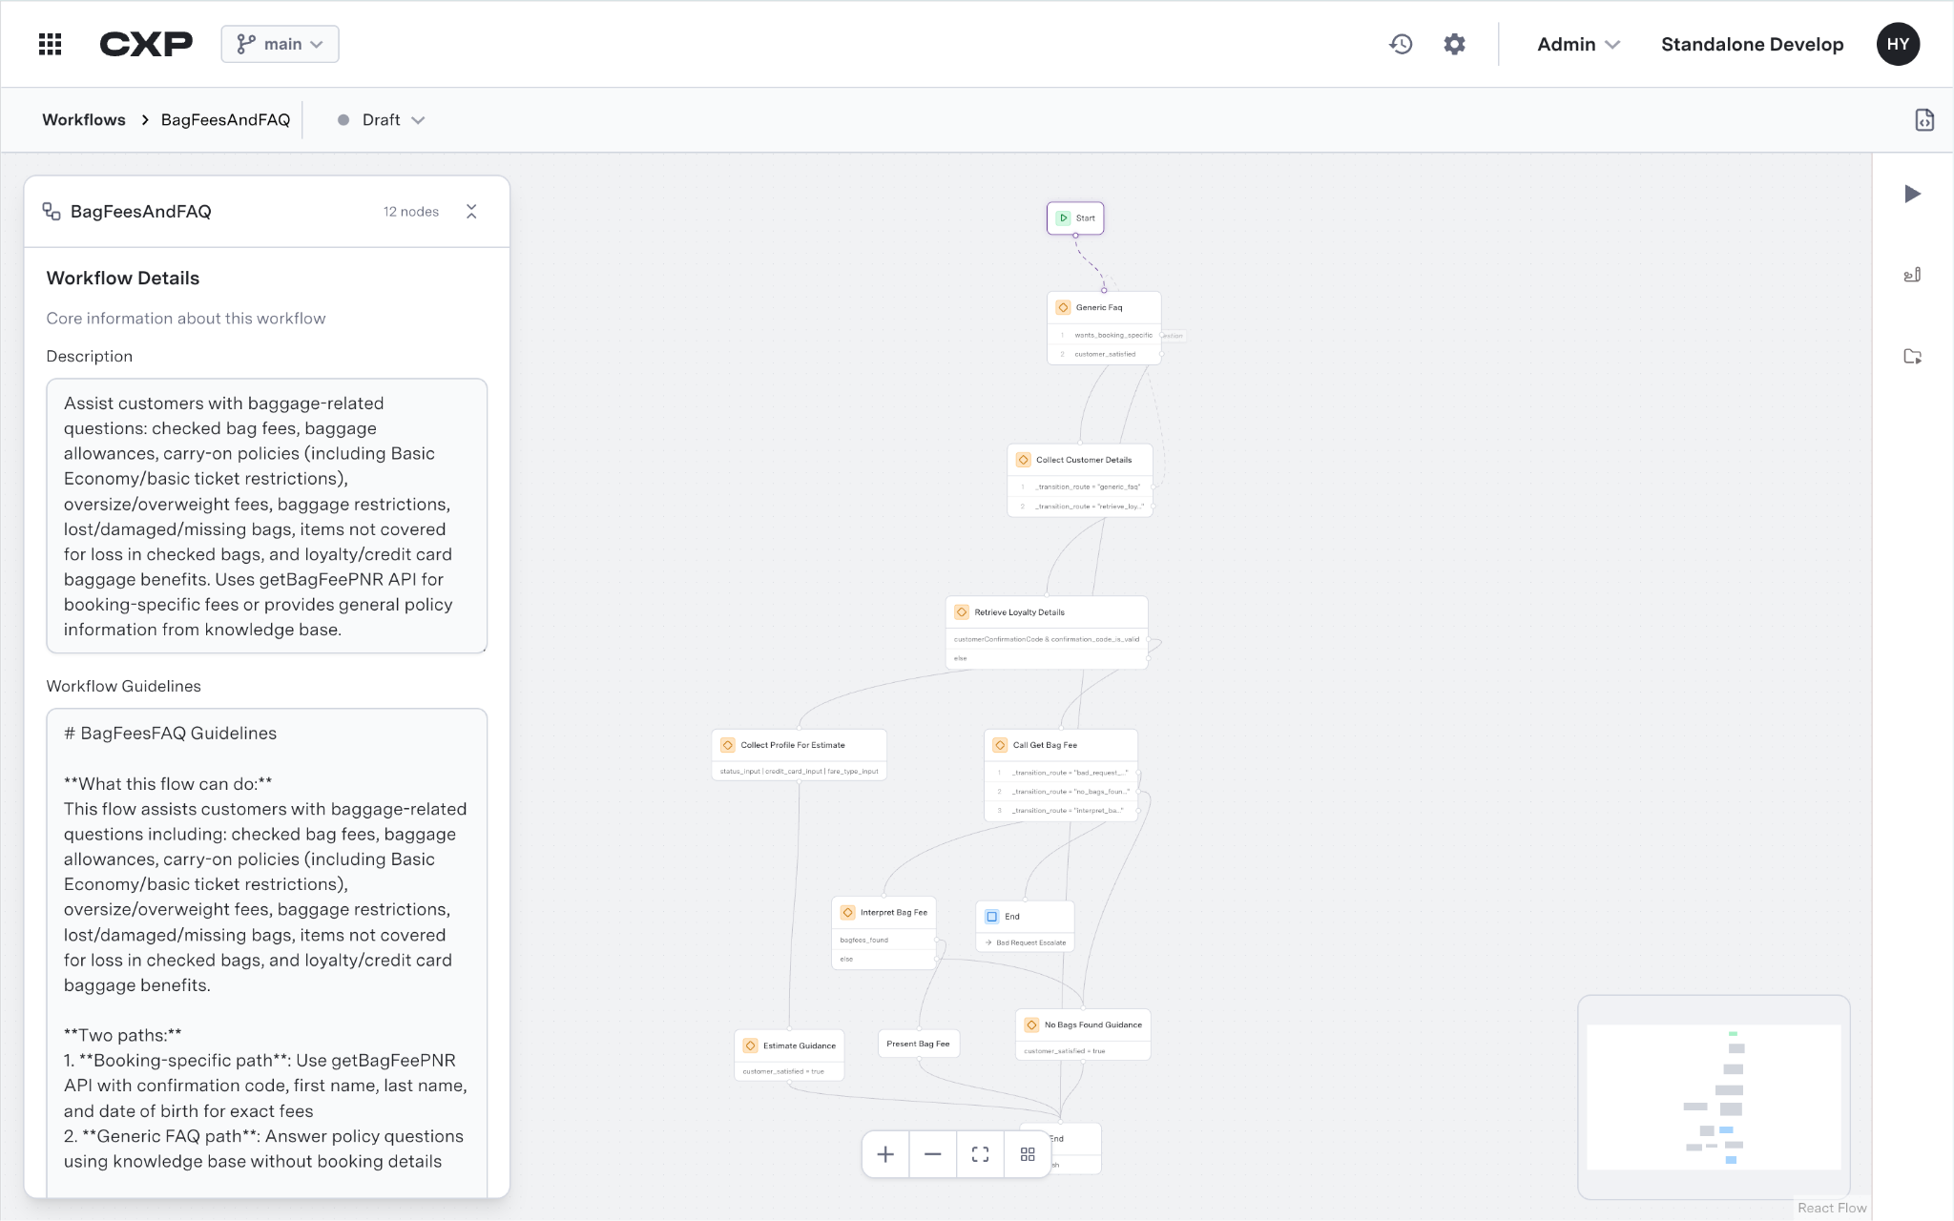Expand the Admin dropdown menu
1954x1221 pixels.
(1577, 44)
